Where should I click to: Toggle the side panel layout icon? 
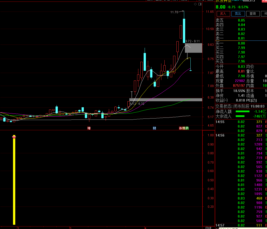[x=200, y=4]
